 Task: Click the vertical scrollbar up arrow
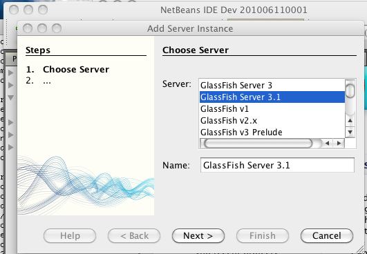click(x=350, y=121)
